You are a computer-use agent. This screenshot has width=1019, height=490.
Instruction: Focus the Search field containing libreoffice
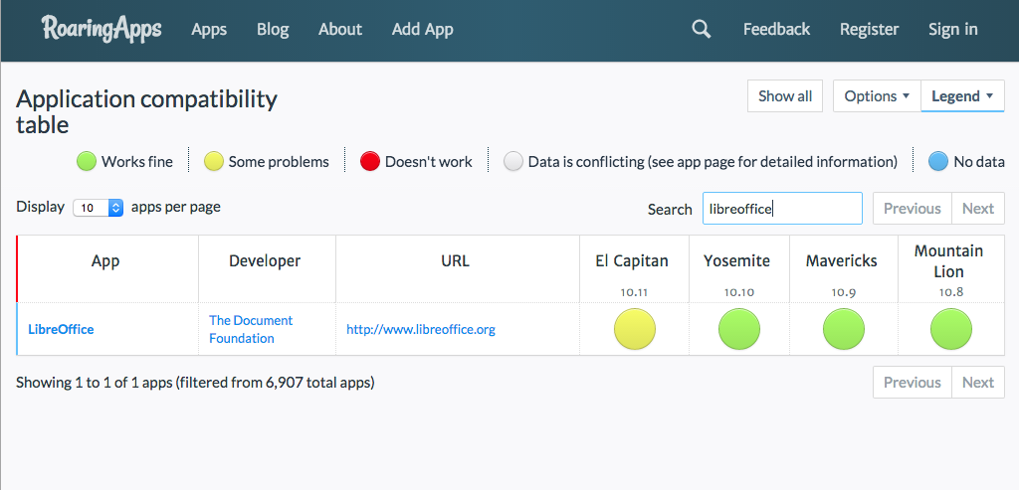[x=782, y=209]
